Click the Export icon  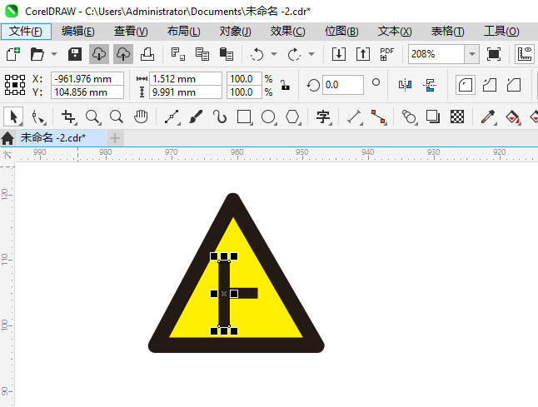click(362, 54)
